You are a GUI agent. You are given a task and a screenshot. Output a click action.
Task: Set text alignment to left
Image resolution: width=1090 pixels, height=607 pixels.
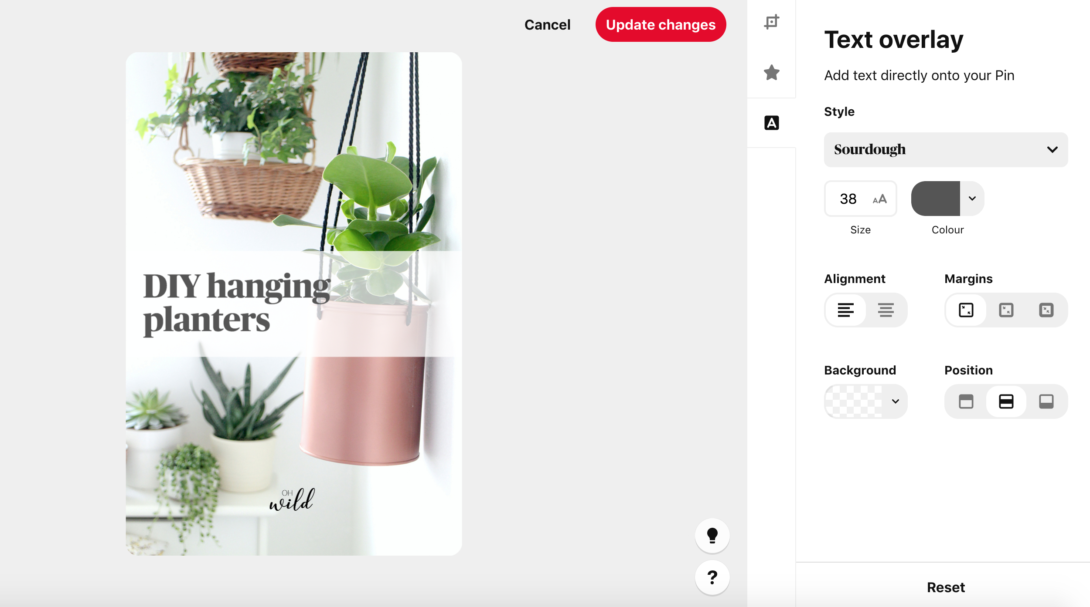845,310
